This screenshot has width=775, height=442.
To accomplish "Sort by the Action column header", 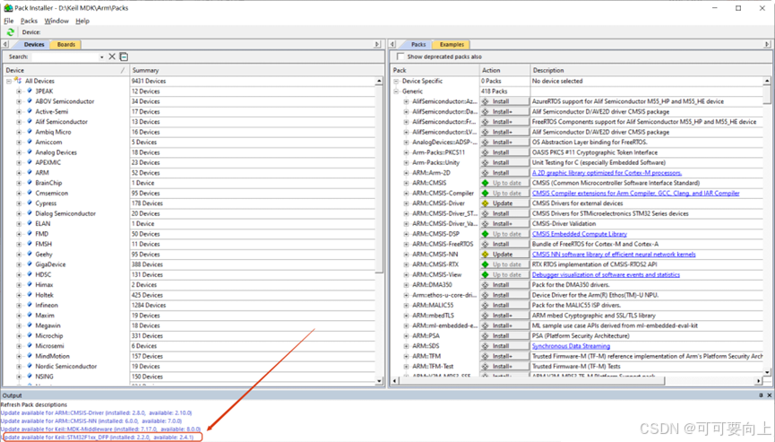I will [x=504, y=70].
